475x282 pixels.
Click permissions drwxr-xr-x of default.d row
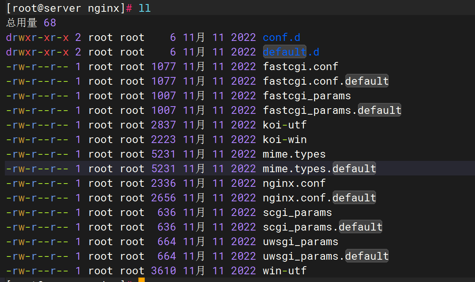click(x=37, y=52)
